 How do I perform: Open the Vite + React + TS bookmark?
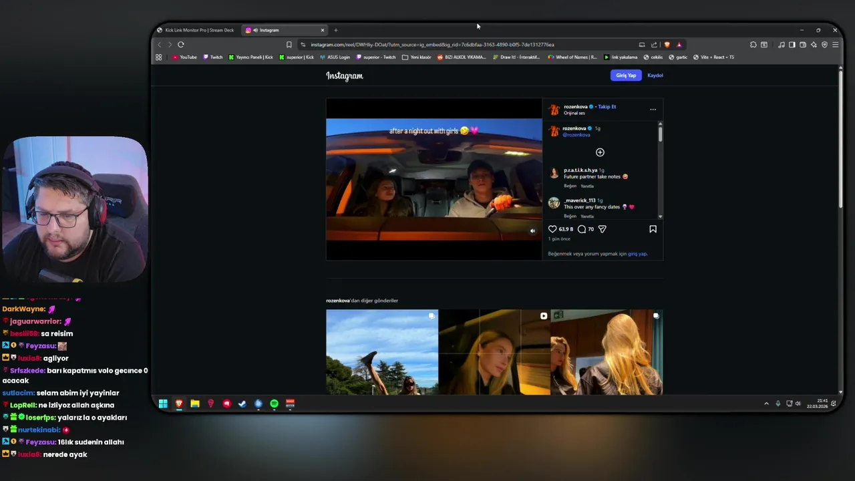click(x=713, y=57)
